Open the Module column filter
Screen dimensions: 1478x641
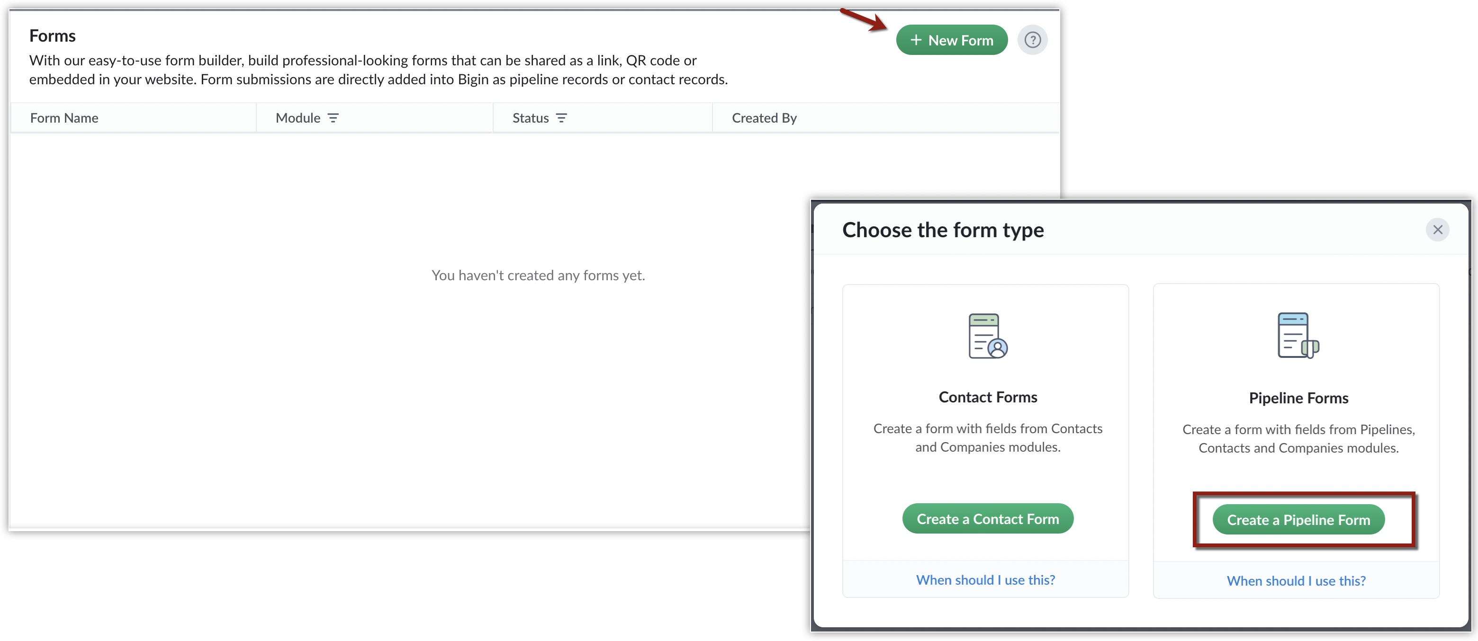coord(333,118)
